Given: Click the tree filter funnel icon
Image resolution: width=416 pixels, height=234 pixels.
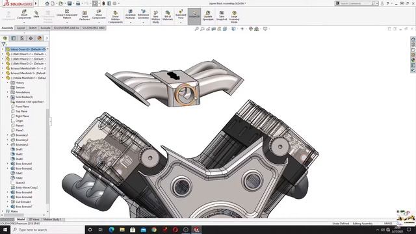Looking at the screenshot, I should [x=3, y=44].
